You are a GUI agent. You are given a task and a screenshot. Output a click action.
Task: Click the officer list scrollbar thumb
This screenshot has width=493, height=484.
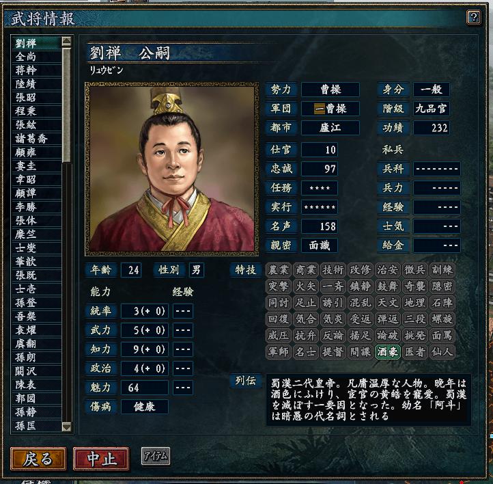[x=67, y=105]
